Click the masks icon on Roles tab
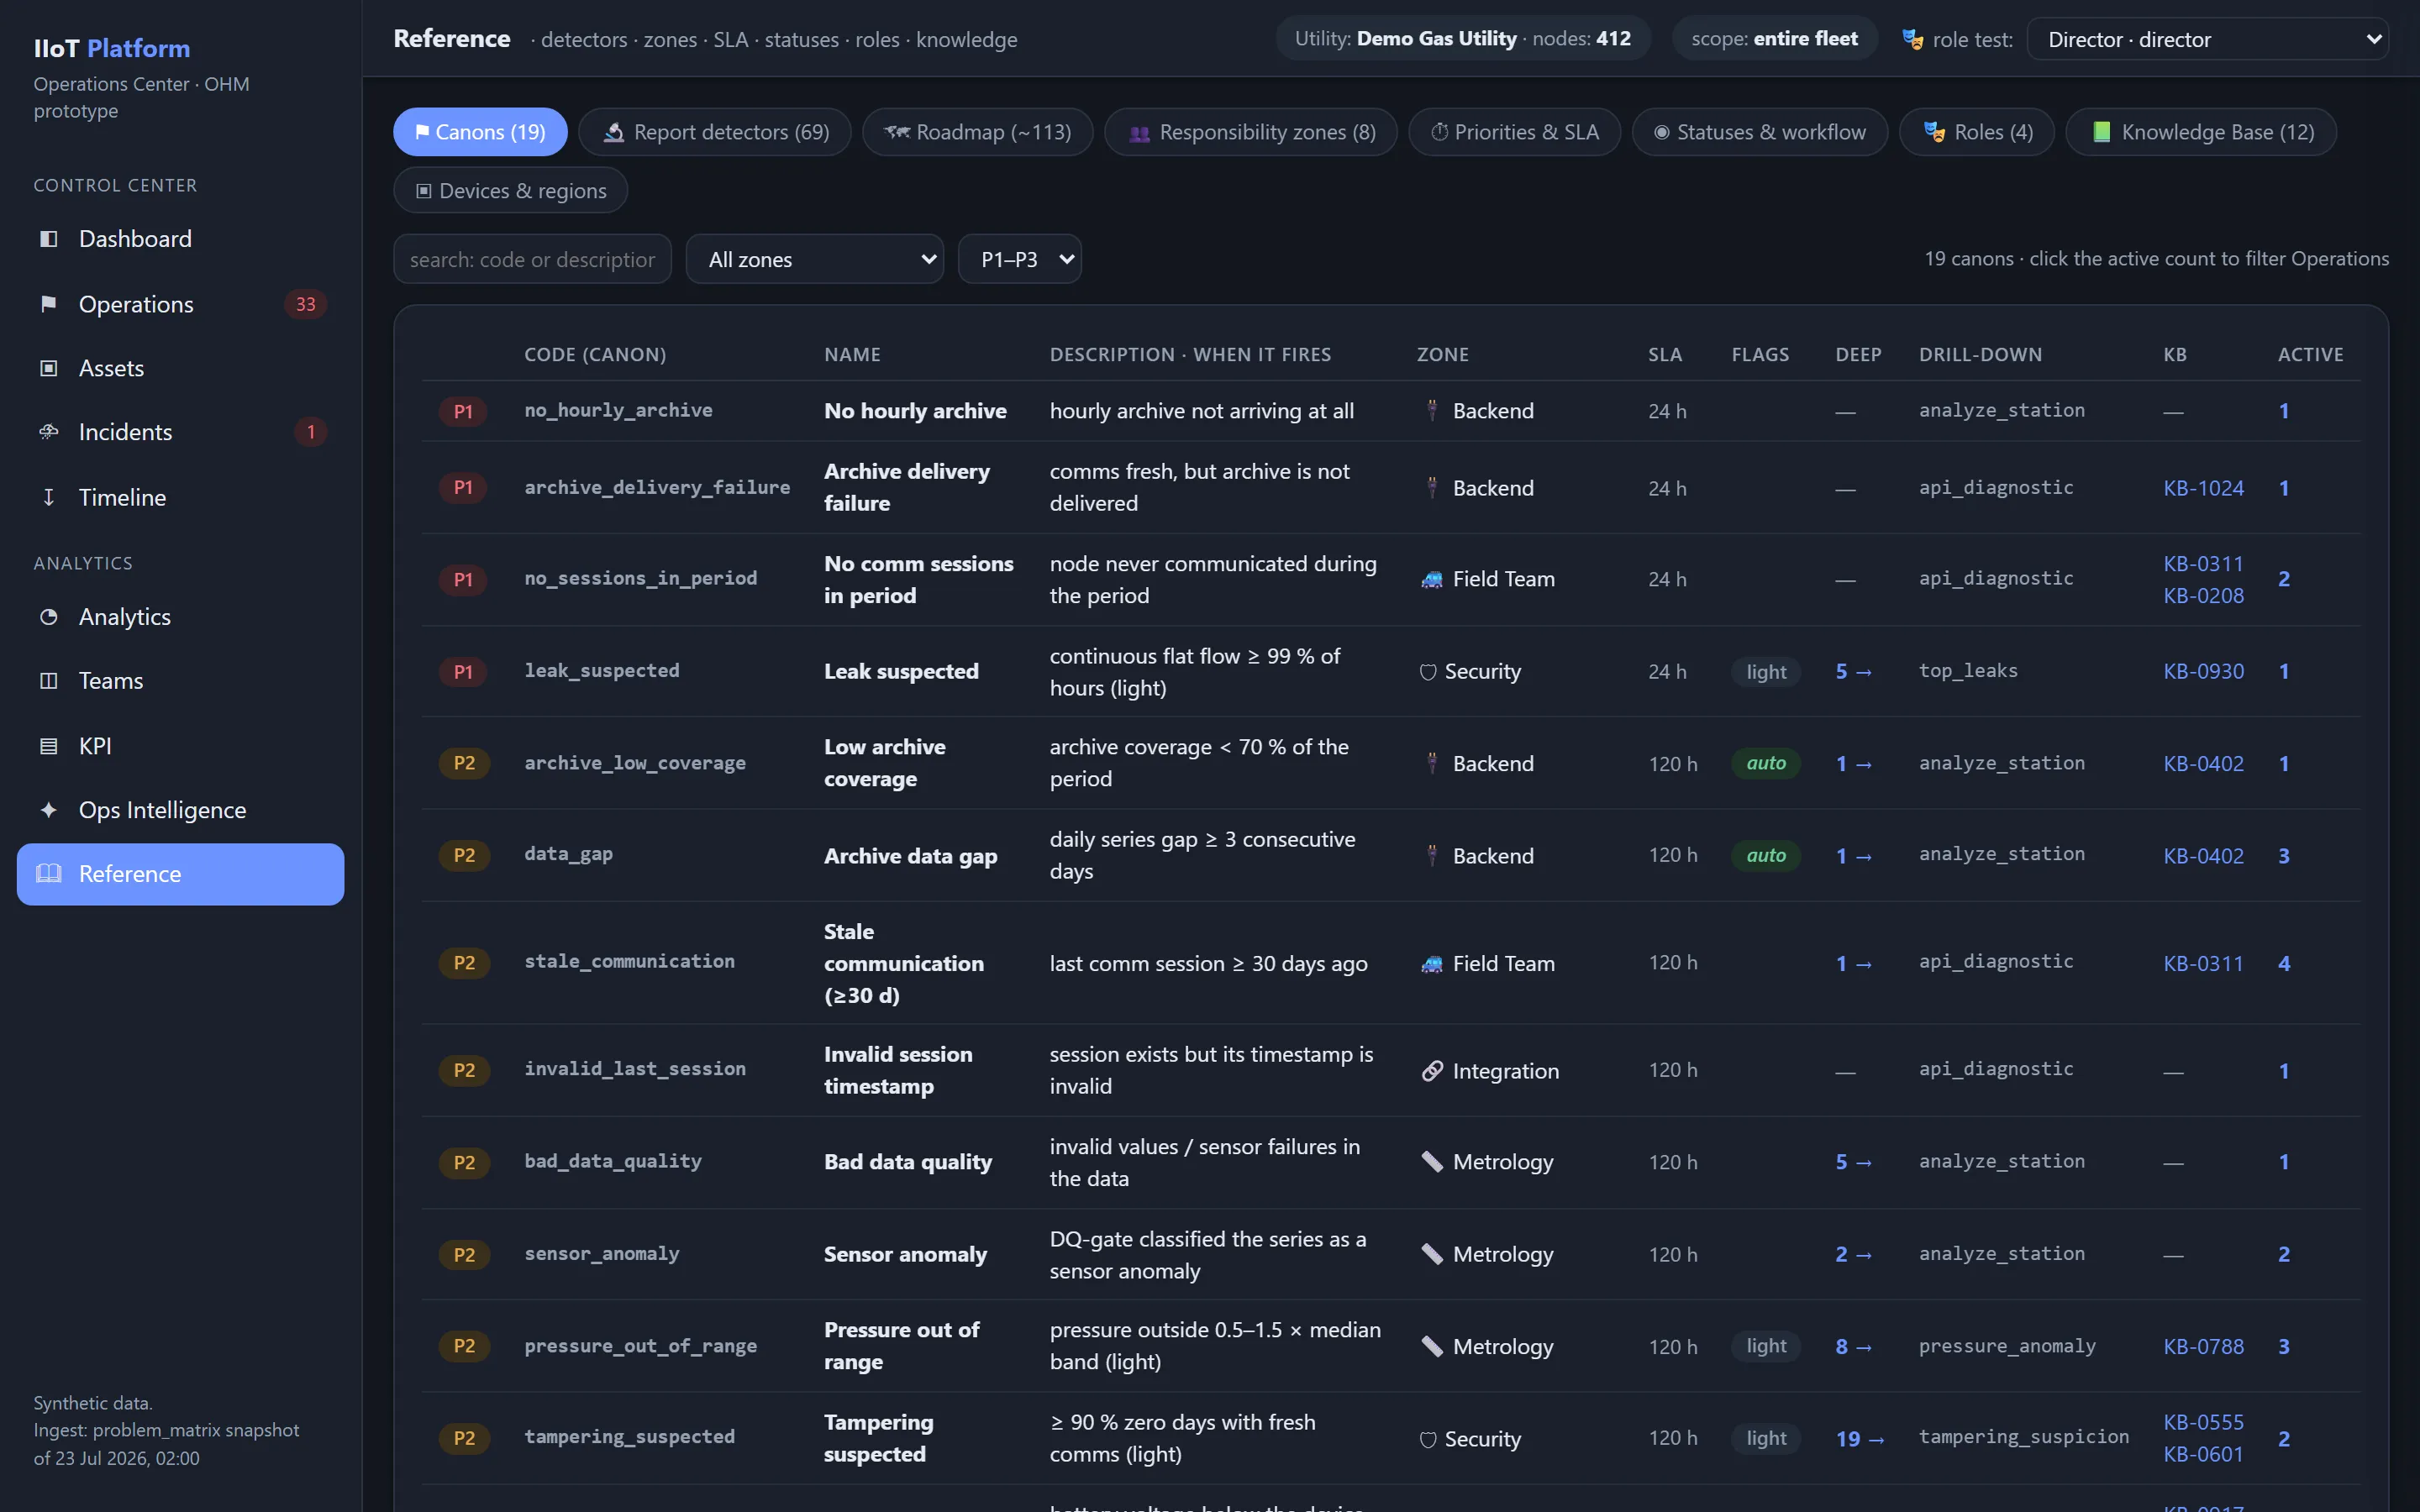This screenshot has width=2420, height=1512. point(1934,132)
